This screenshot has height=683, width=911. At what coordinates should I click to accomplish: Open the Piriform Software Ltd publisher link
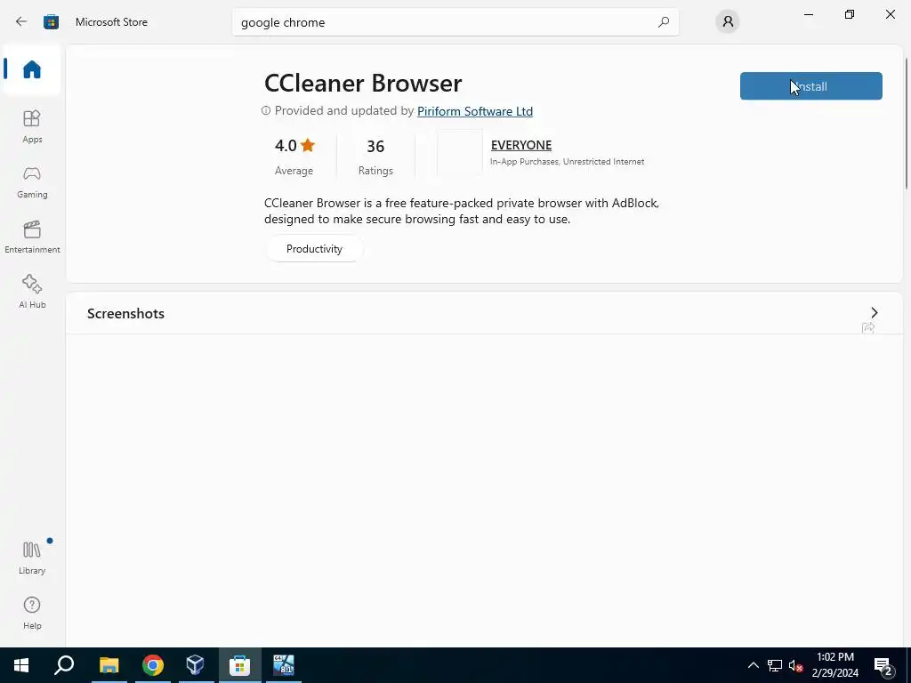pos(475,111)
